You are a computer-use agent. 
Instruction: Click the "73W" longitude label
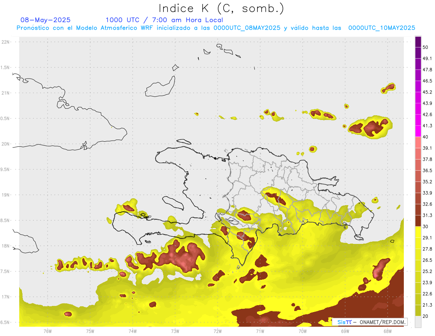pos(175,331)
